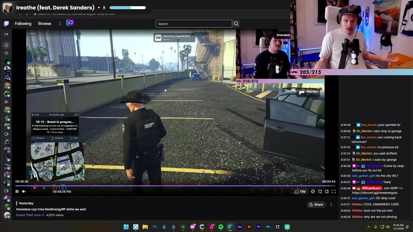
Task: Open File Explorer from the taskbar
Action: 145,227
